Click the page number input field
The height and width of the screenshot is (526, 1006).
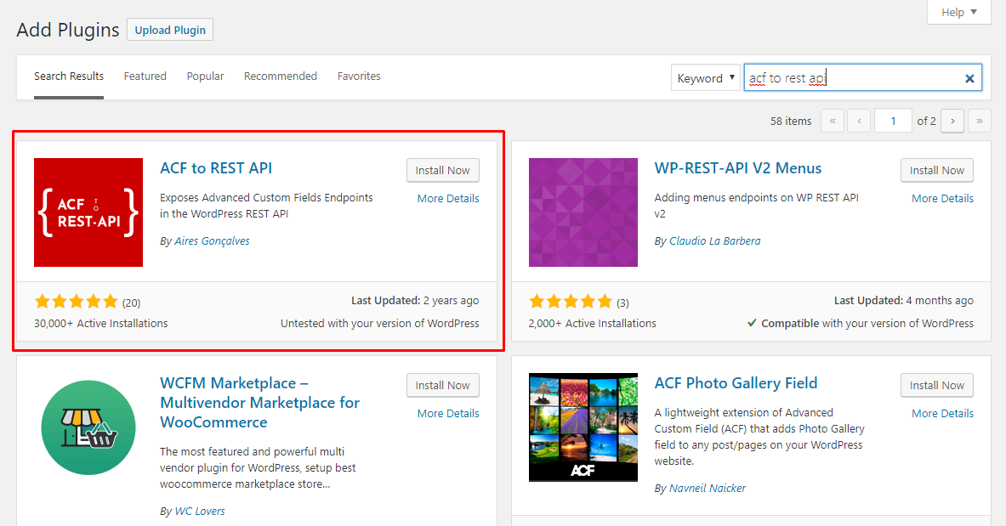coord(893,121)
